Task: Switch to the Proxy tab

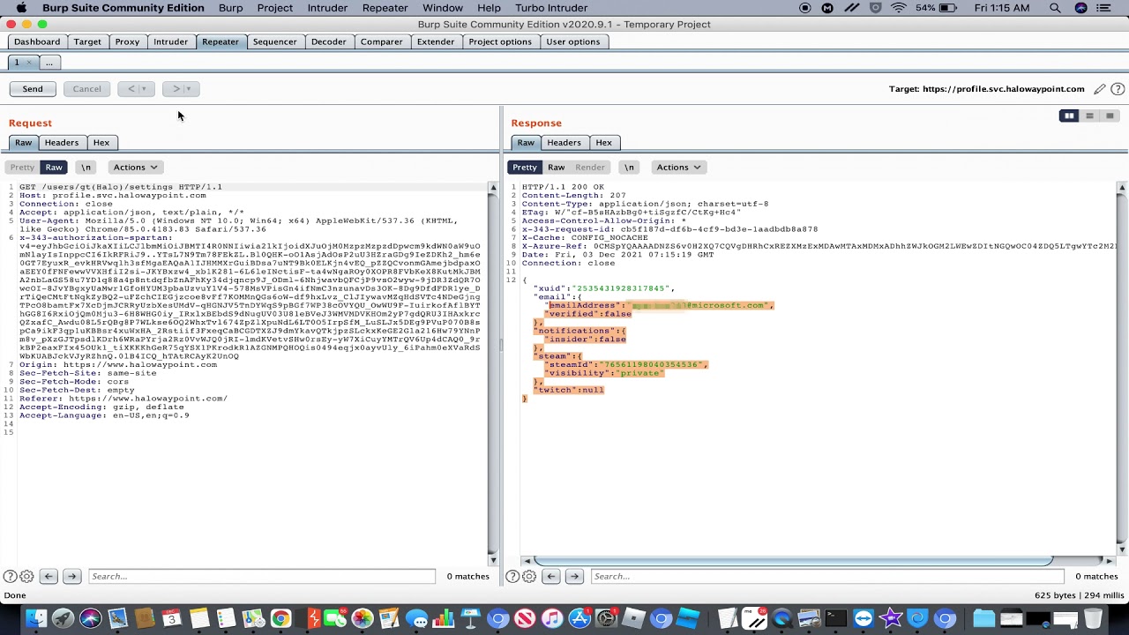Action: pos(127,42)
